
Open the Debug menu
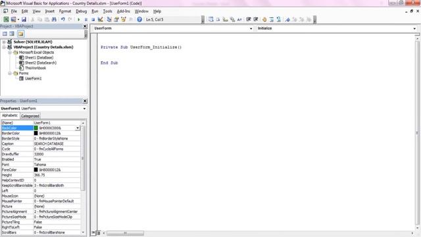click(81, 11)
